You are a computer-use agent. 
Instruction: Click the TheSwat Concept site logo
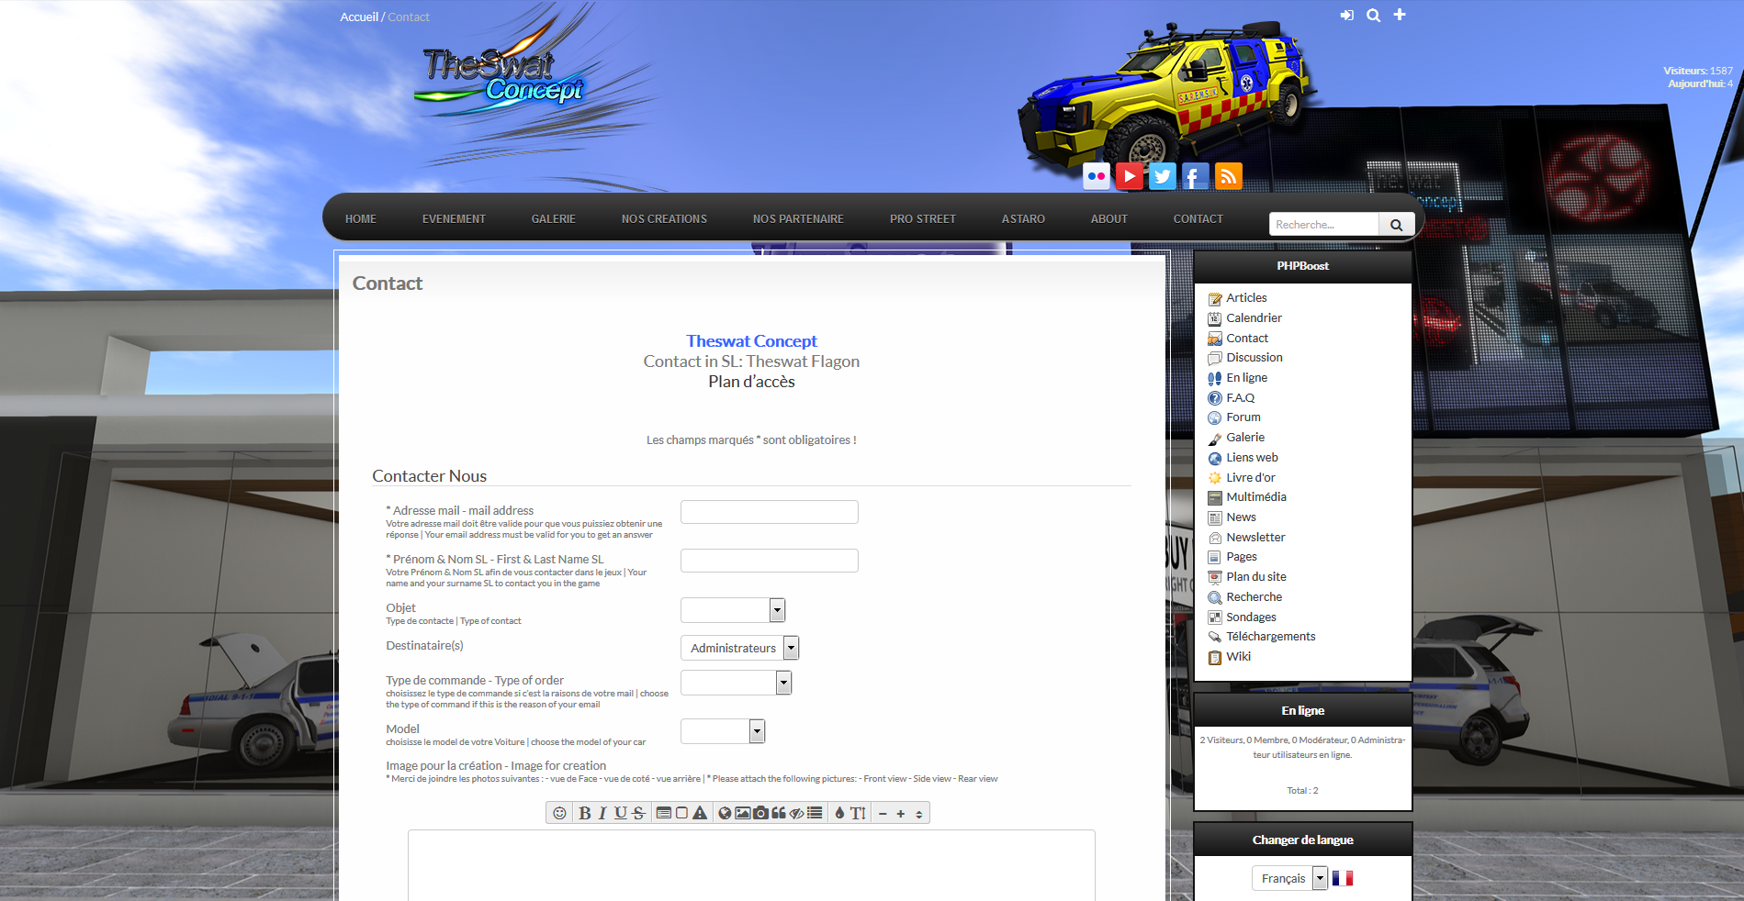503,78
